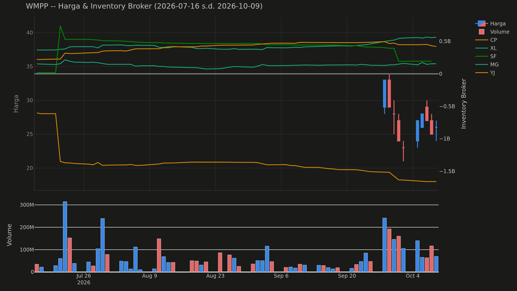The height and width of the screenshot is (291, 517).
Task: Click the Harga axis title
Action: click(x=16, y=103)
